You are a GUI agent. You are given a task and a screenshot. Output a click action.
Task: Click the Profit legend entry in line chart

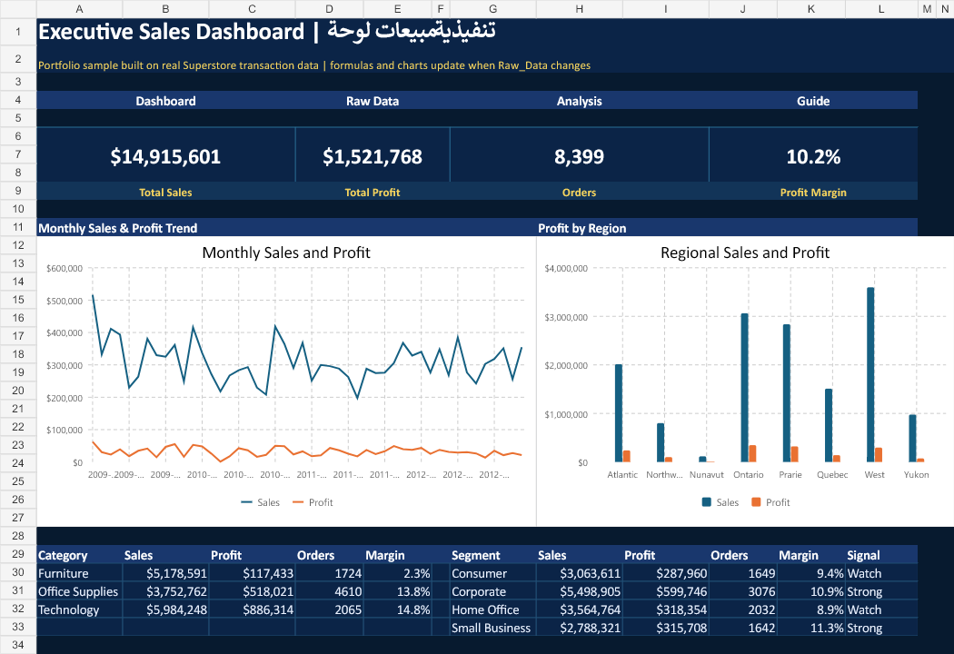coord(313,502)
